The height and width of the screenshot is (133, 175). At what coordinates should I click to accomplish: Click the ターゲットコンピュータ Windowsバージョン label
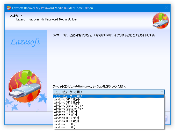[89, 86]
